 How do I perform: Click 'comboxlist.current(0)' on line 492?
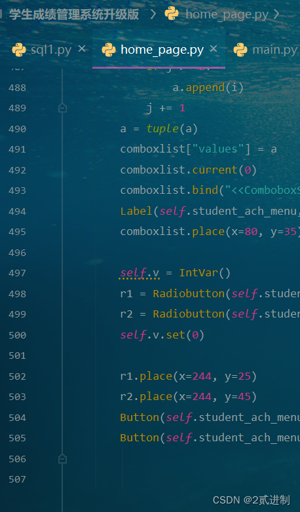189,170
